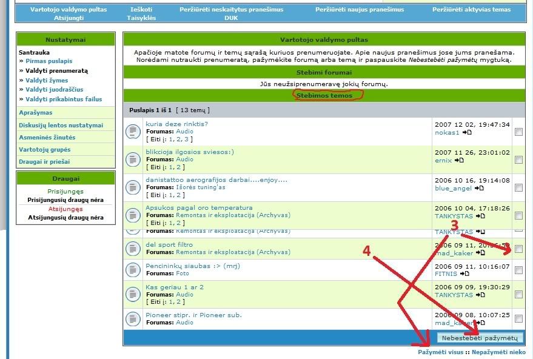The height and width of the screenshot is (359, 533).
Task: Go to latest post icon beside FITNIS
Action: point(464,274)
